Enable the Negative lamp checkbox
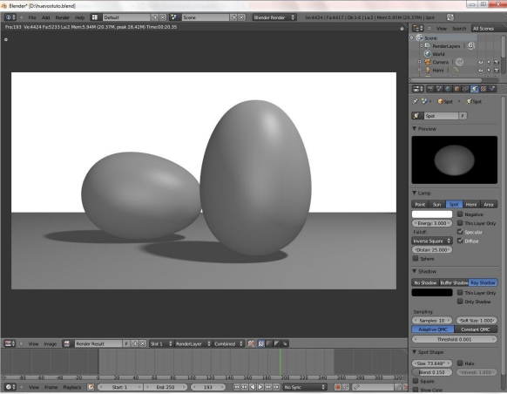This screenshot has height=394, width=507. (460, 214)
